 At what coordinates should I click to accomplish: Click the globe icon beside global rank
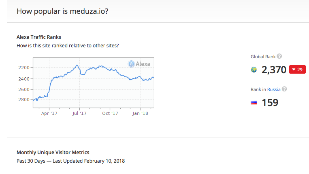point(254,70)
